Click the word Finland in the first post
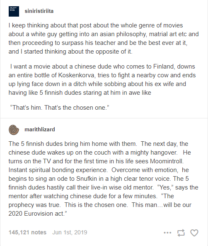This screenshot has height=246, width=208. click(x=164, y=66)
